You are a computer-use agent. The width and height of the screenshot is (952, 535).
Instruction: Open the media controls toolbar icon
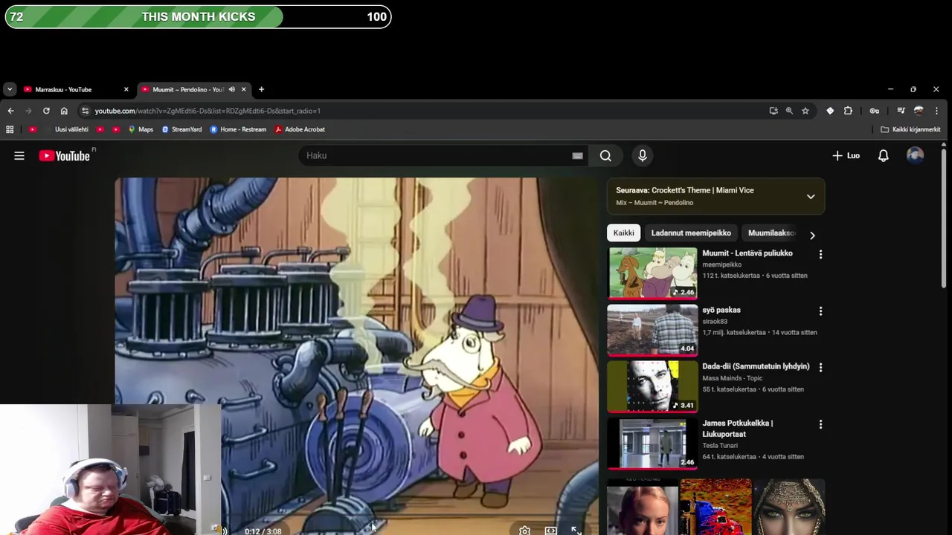(901, 111)
